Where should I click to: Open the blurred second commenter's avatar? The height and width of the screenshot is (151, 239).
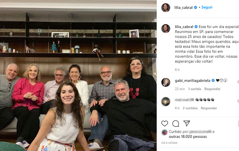[x=166, y=101]
